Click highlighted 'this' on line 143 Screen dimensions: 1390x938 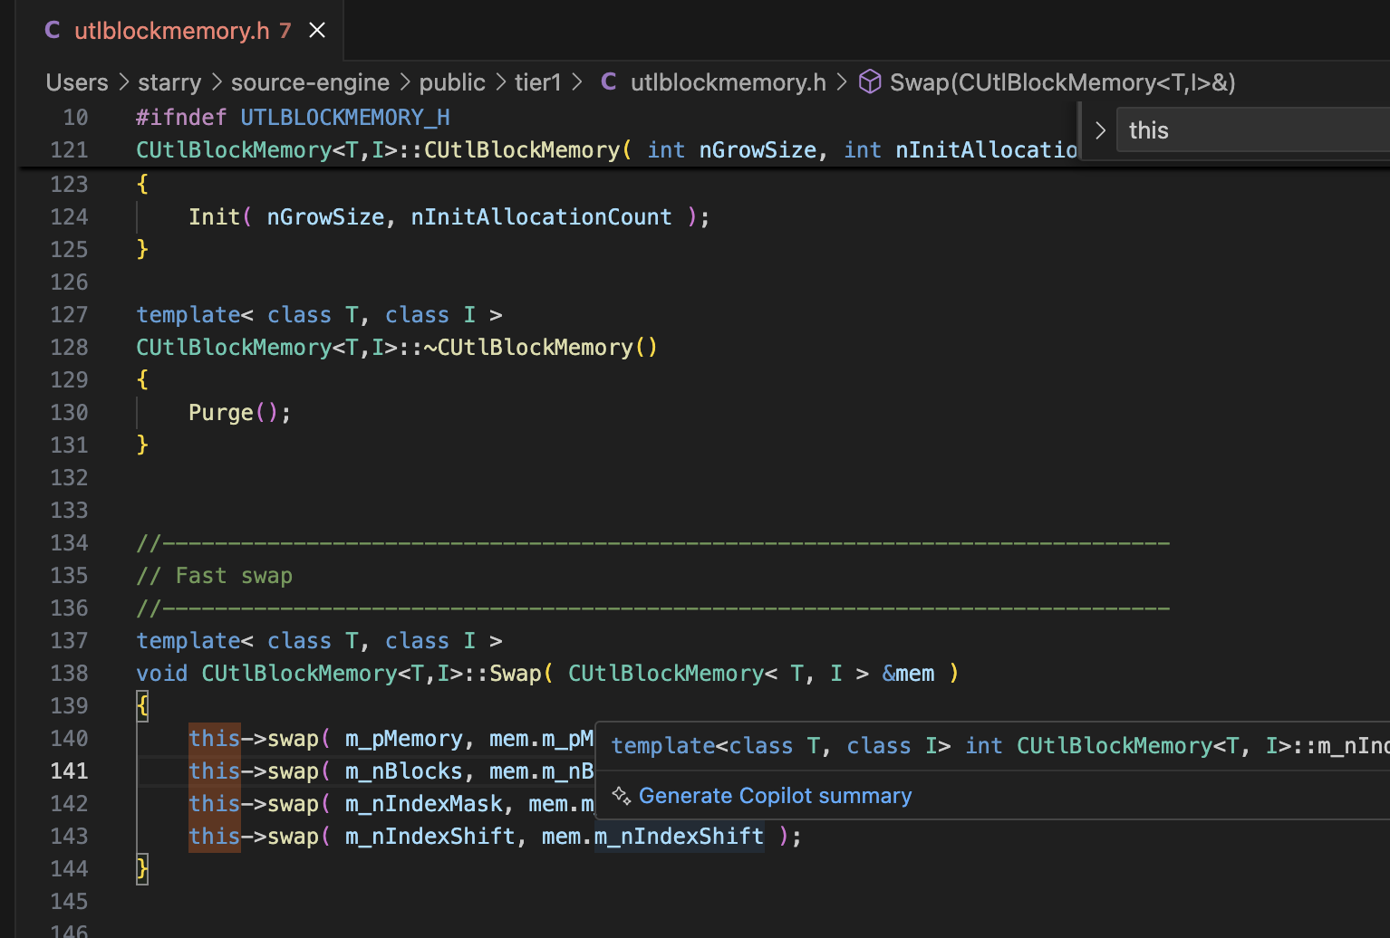click(215, 837)
